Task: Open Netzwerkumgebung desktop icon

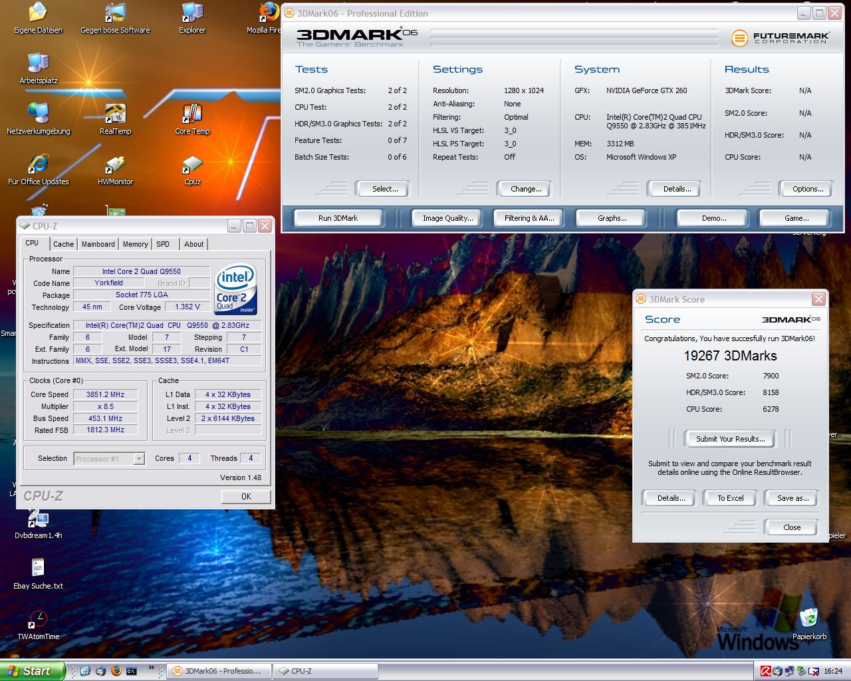Action: pos(38,120)
